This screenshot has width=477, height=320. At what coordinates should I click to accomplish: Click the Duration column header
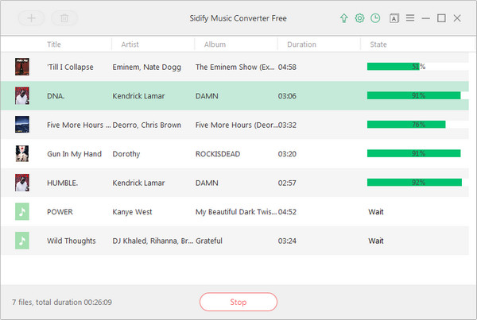tap(301, 44)
